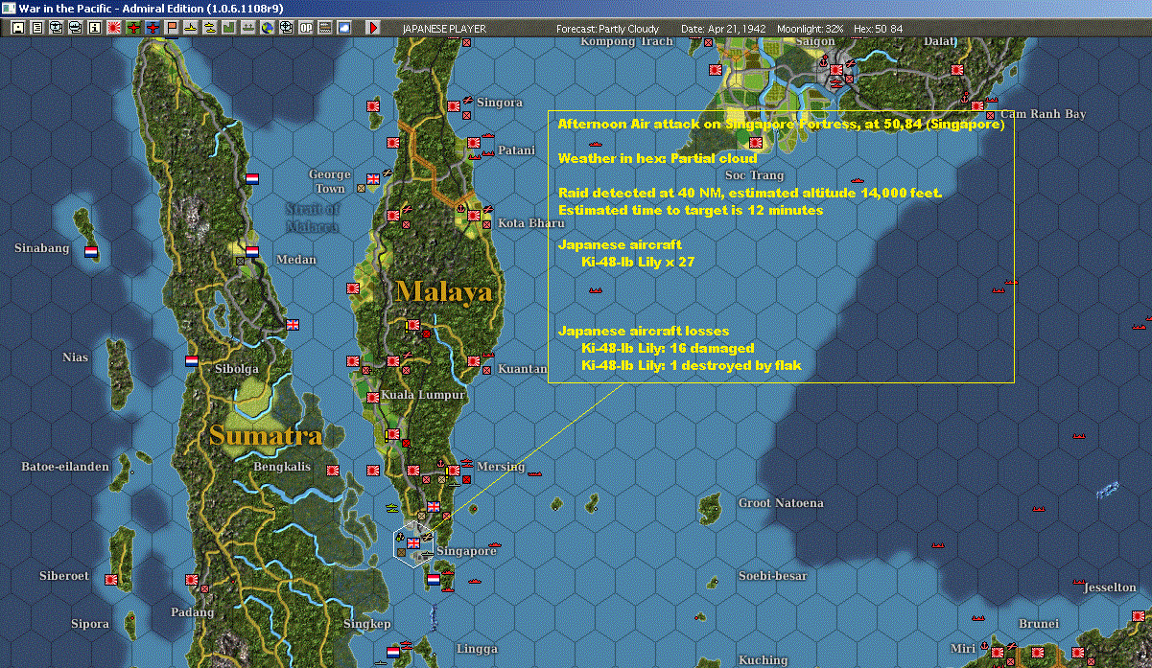The image size is (1152, 668).
Task: Select the Dutch flag base near Sibolga
Action: click(192, 361)
